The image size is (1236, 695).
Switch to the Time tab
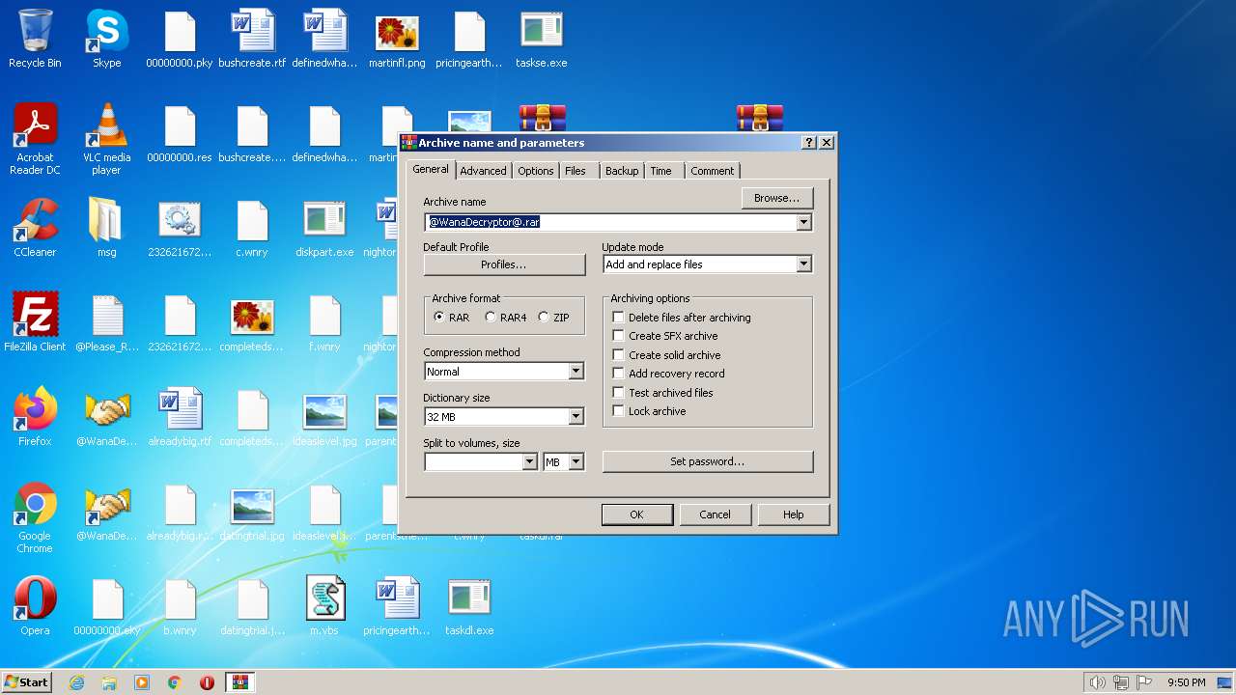(x=661, y=171)
